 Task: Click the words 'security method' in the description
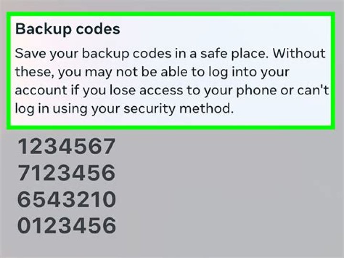pyautogui.click(x=178, y=109)
